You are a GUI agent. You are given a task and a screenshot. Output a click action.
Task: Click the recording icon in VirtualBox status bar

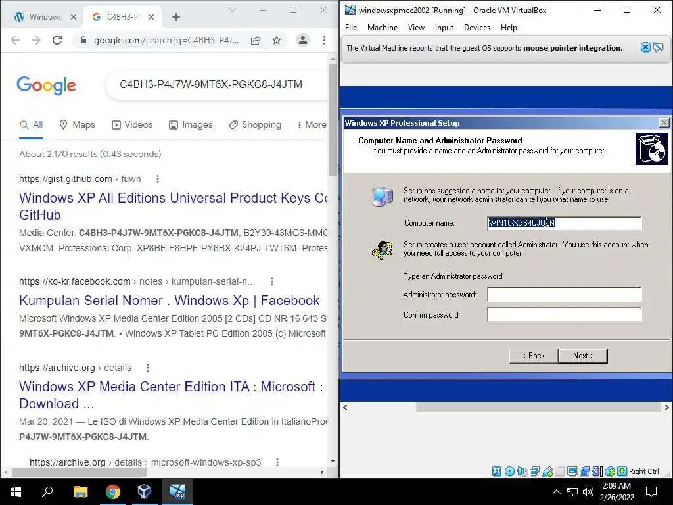(584, 471)
